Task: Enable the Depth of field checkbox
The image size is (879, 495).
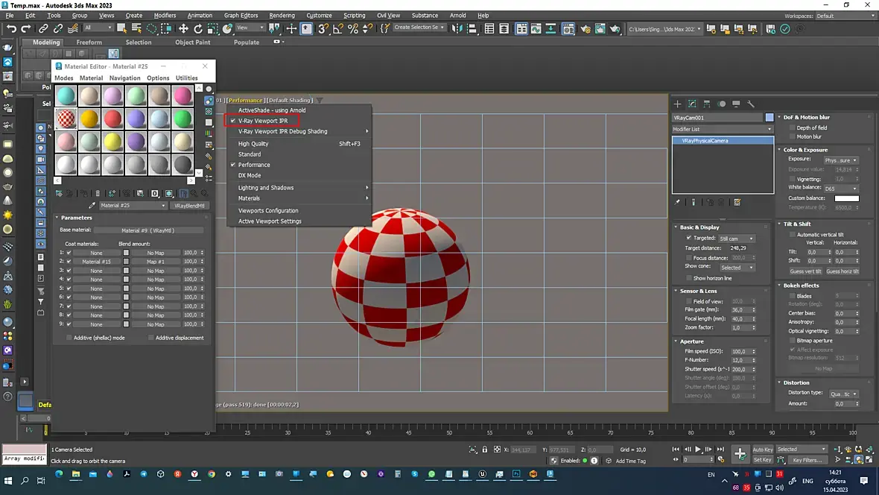Action: [x=792, y=128]
